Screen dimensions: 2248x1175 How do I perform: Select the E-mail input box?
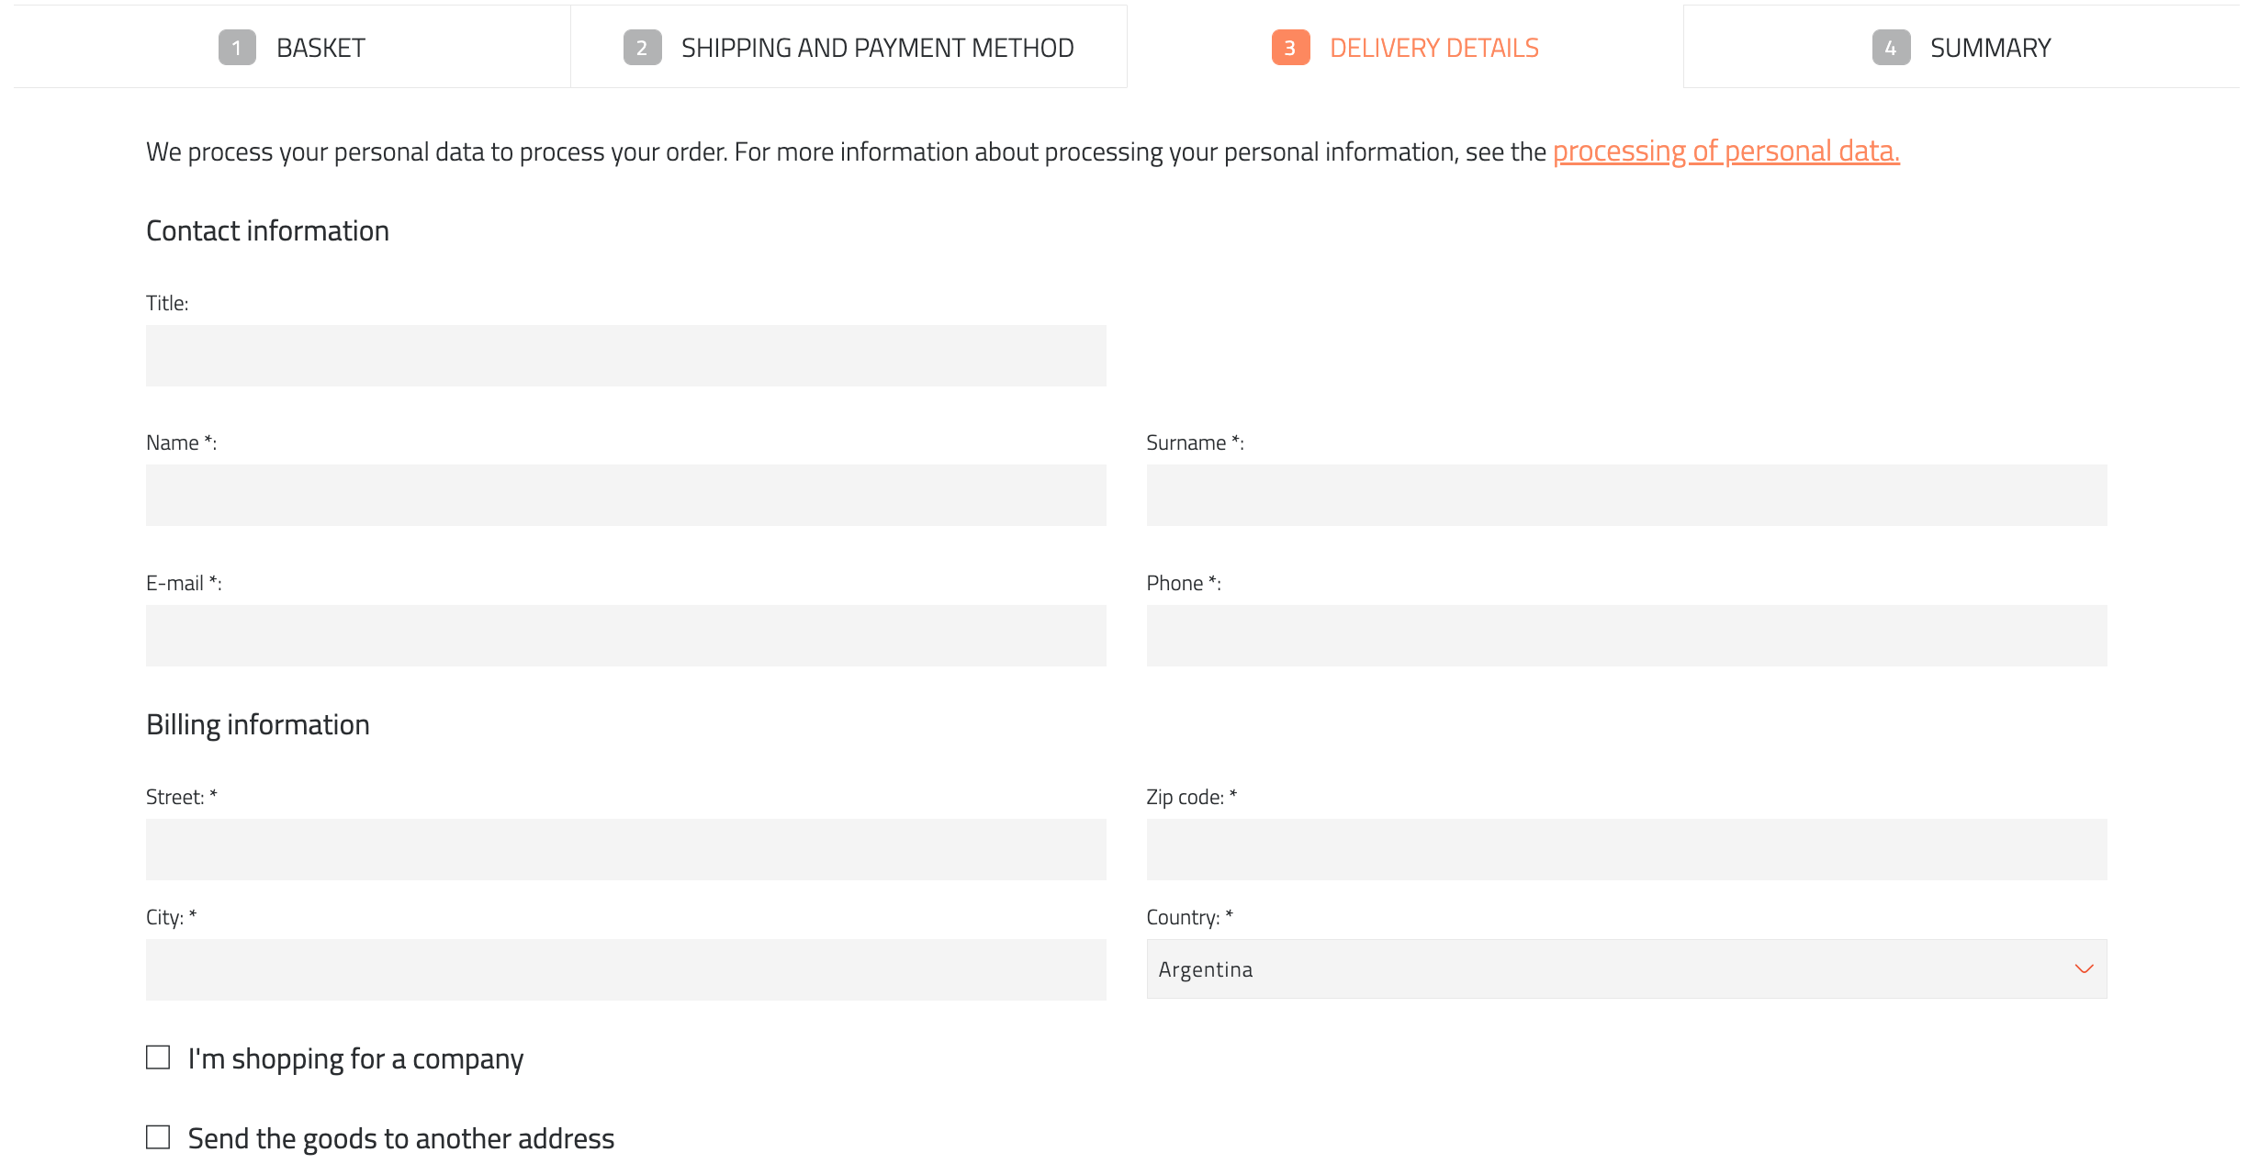[x=625, y=635]
